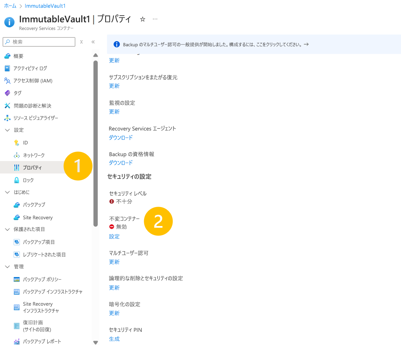Collapse the 設定 section

tap(7, 130)
